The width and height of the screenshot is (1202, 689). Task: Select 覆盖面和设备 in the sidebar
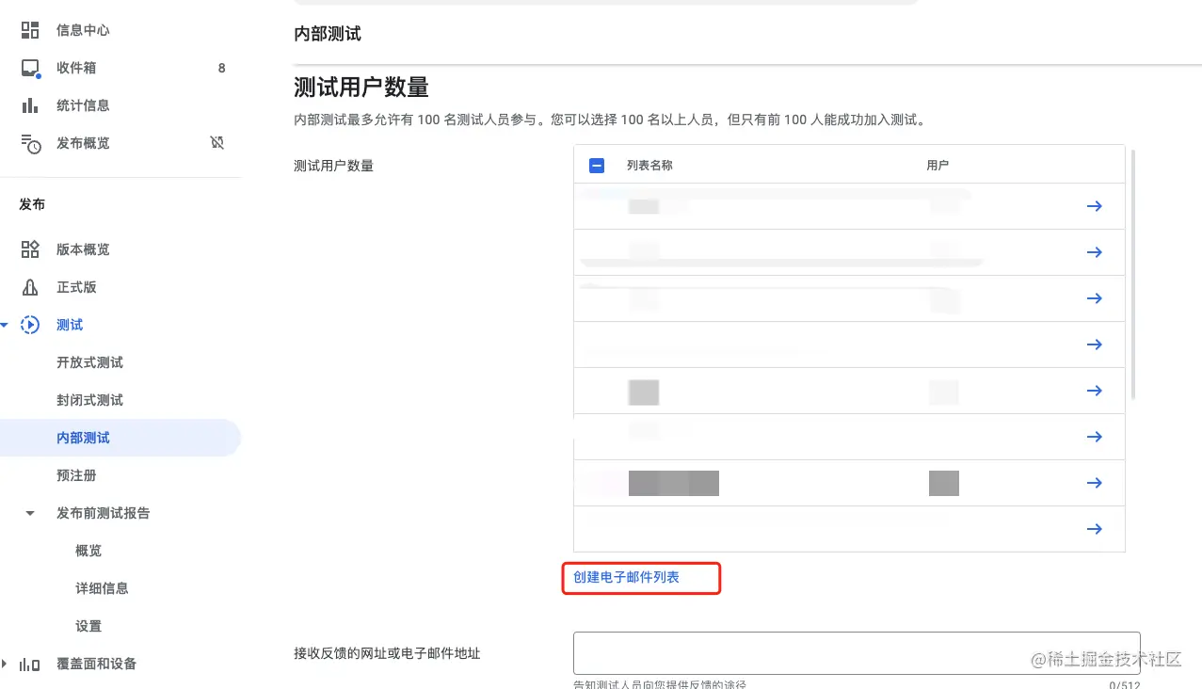[x=96, y=664]
